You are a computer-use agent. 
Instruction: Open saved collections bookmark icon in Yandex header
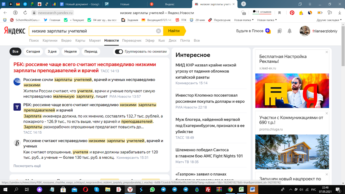coord(279,31)
